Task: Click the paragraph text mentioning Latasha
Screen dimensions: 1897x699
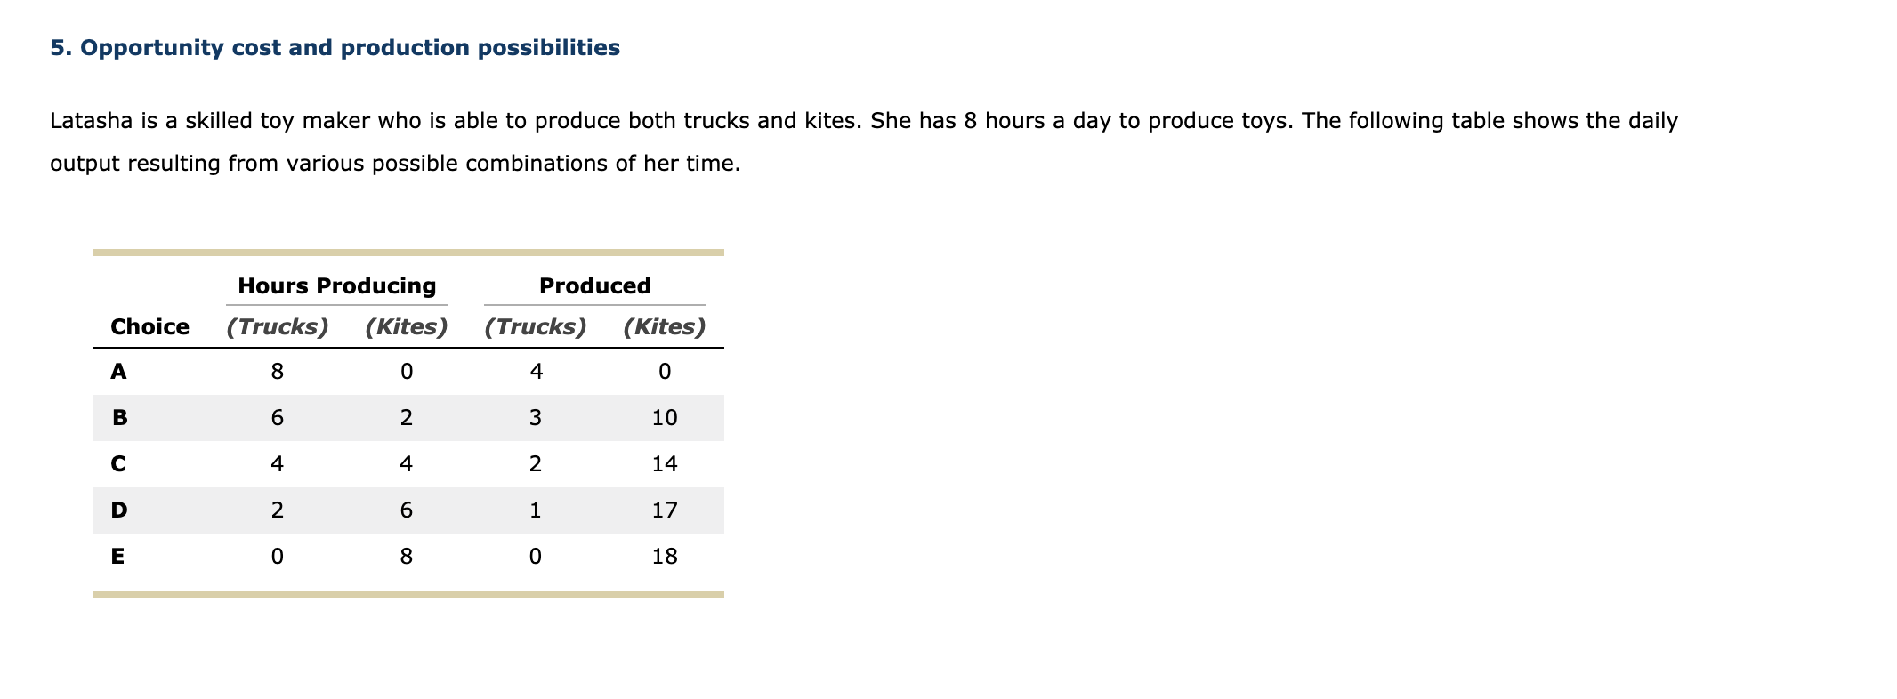Action: point(864,142)
